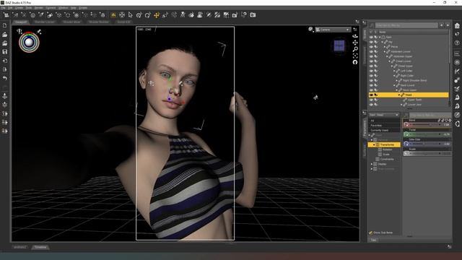This screenshot has height=260, width=462.
Task: Uncheck the Show Sub Items checkbox
Action: click(370, 233)
